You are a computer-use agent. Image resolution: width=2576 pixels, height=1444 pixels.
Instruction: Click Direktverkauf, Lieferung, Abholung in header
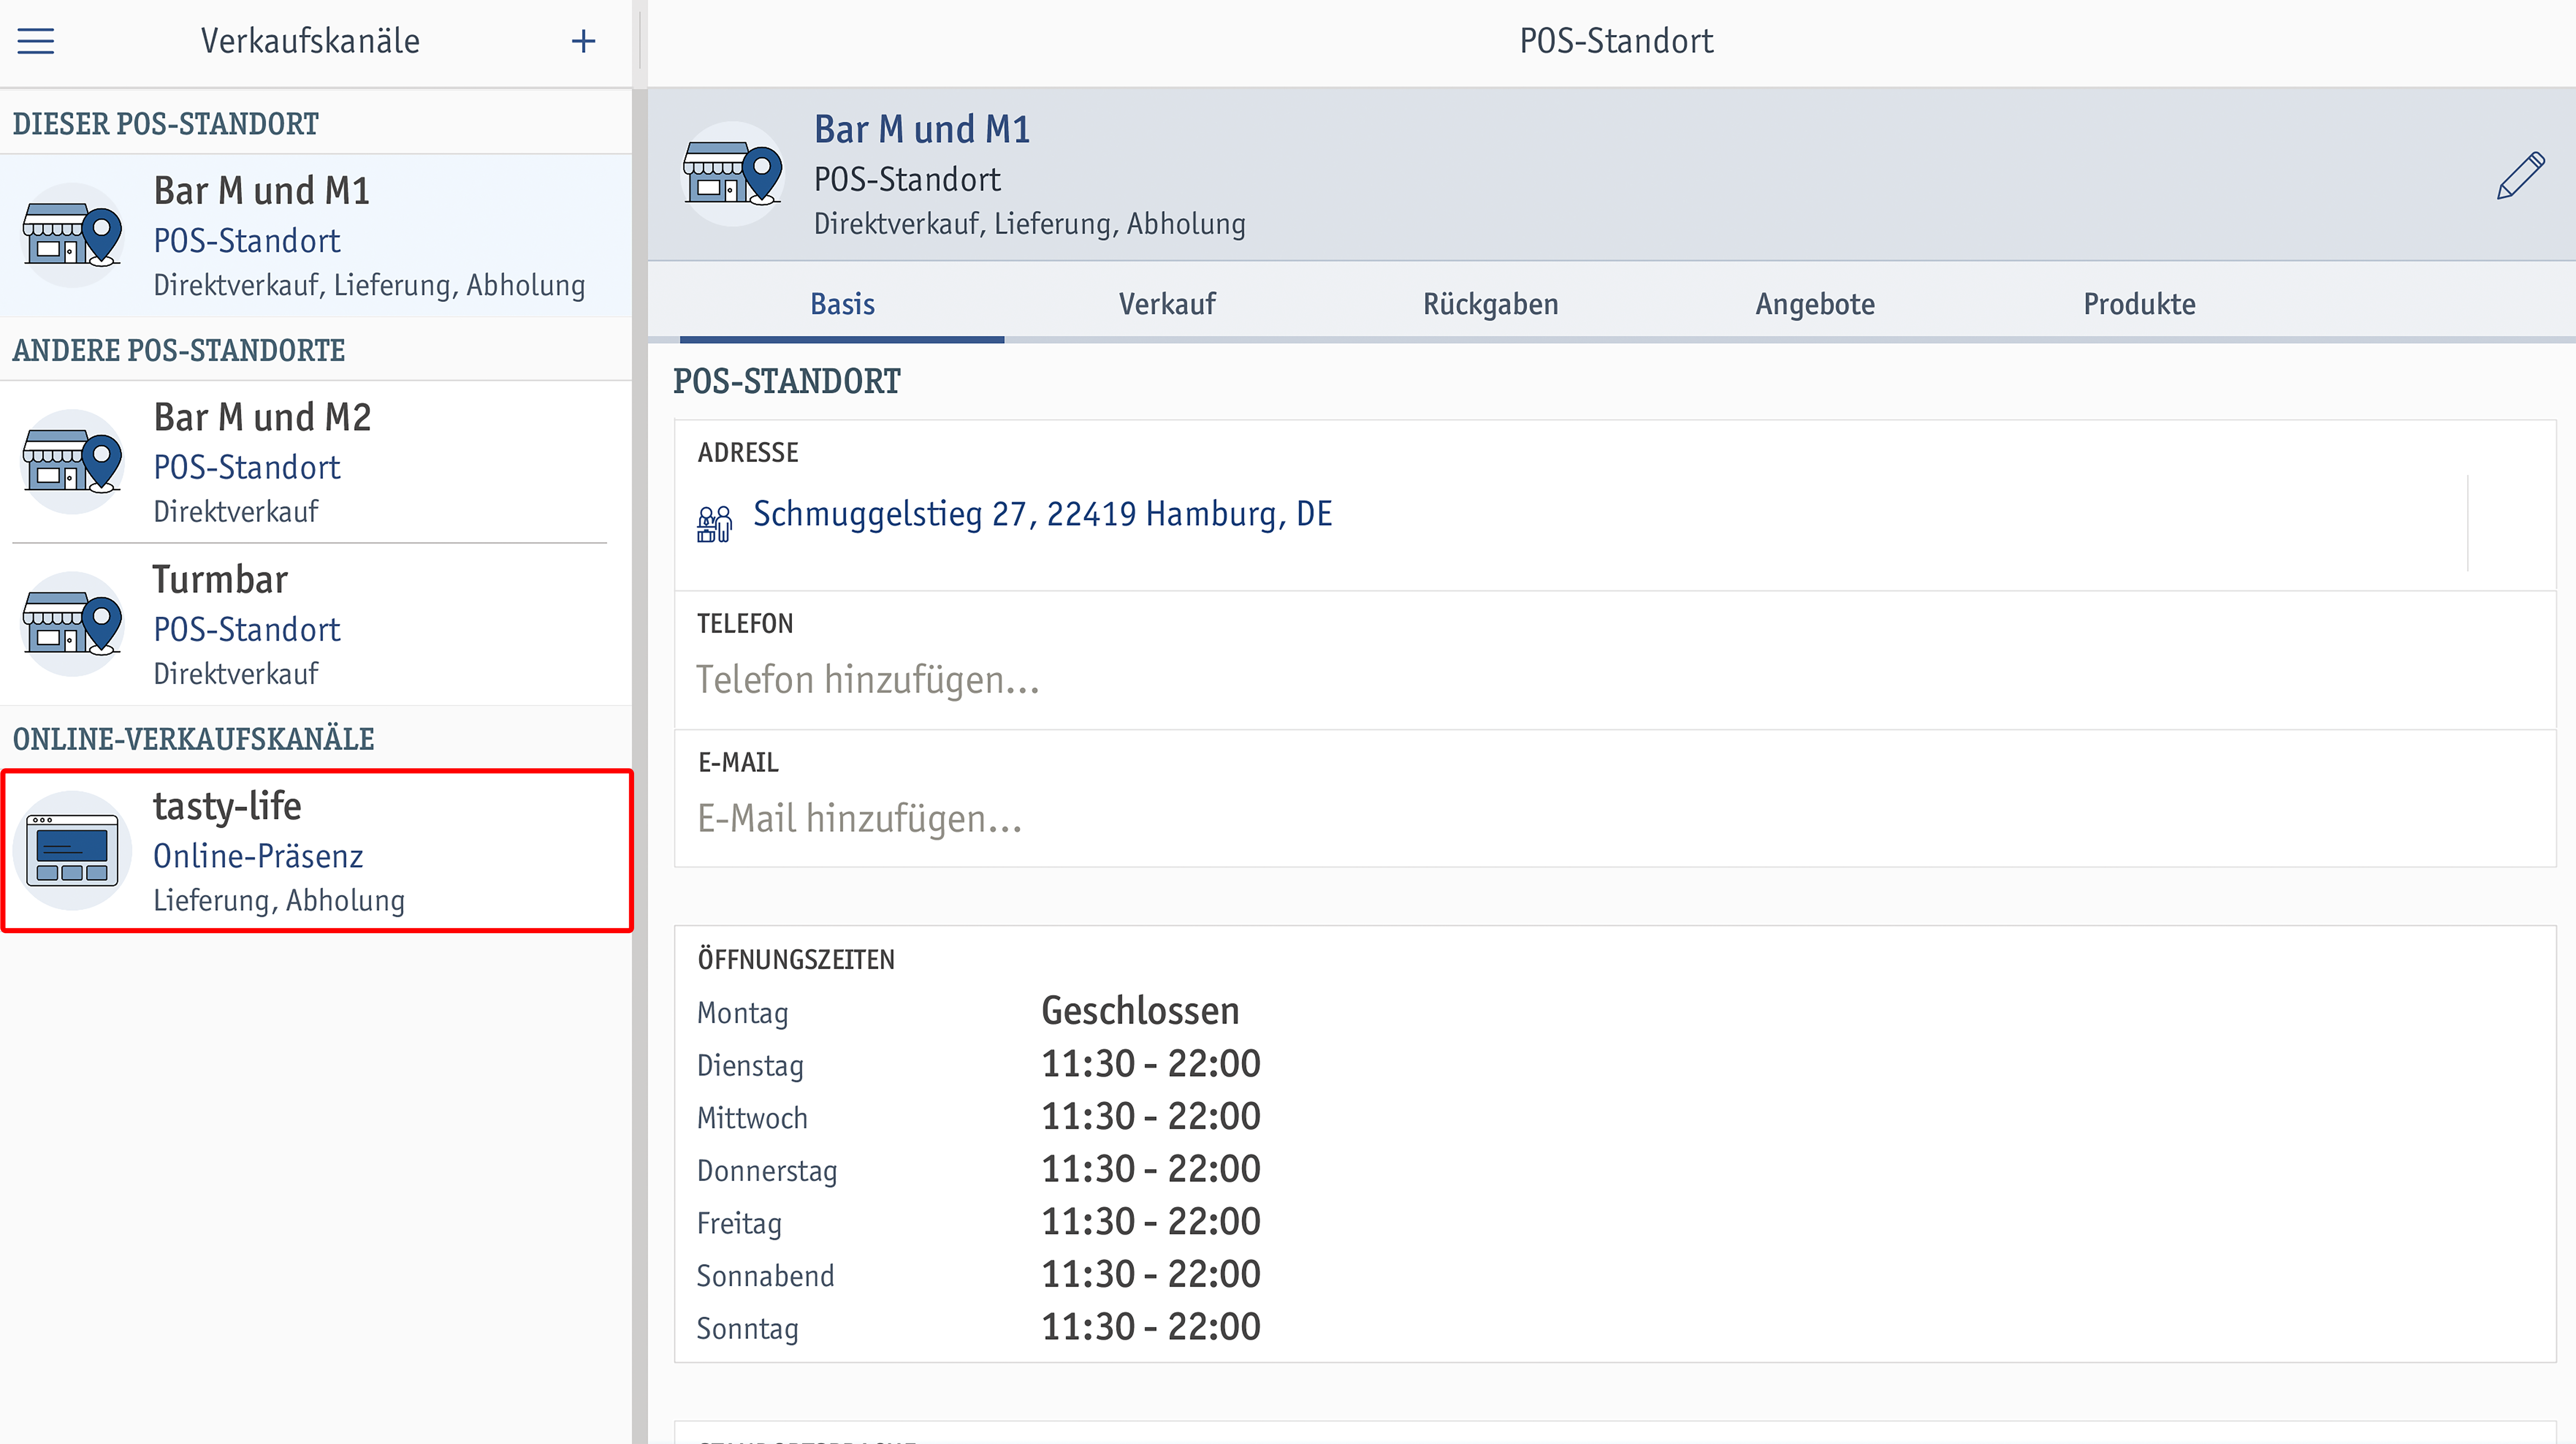point(1030,224)
